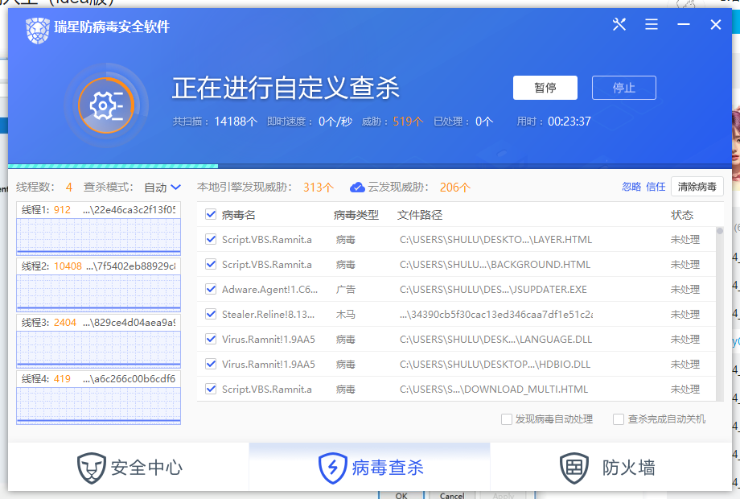
Task: Click the 暂停 pause button
Action: (x=545, y=88)
